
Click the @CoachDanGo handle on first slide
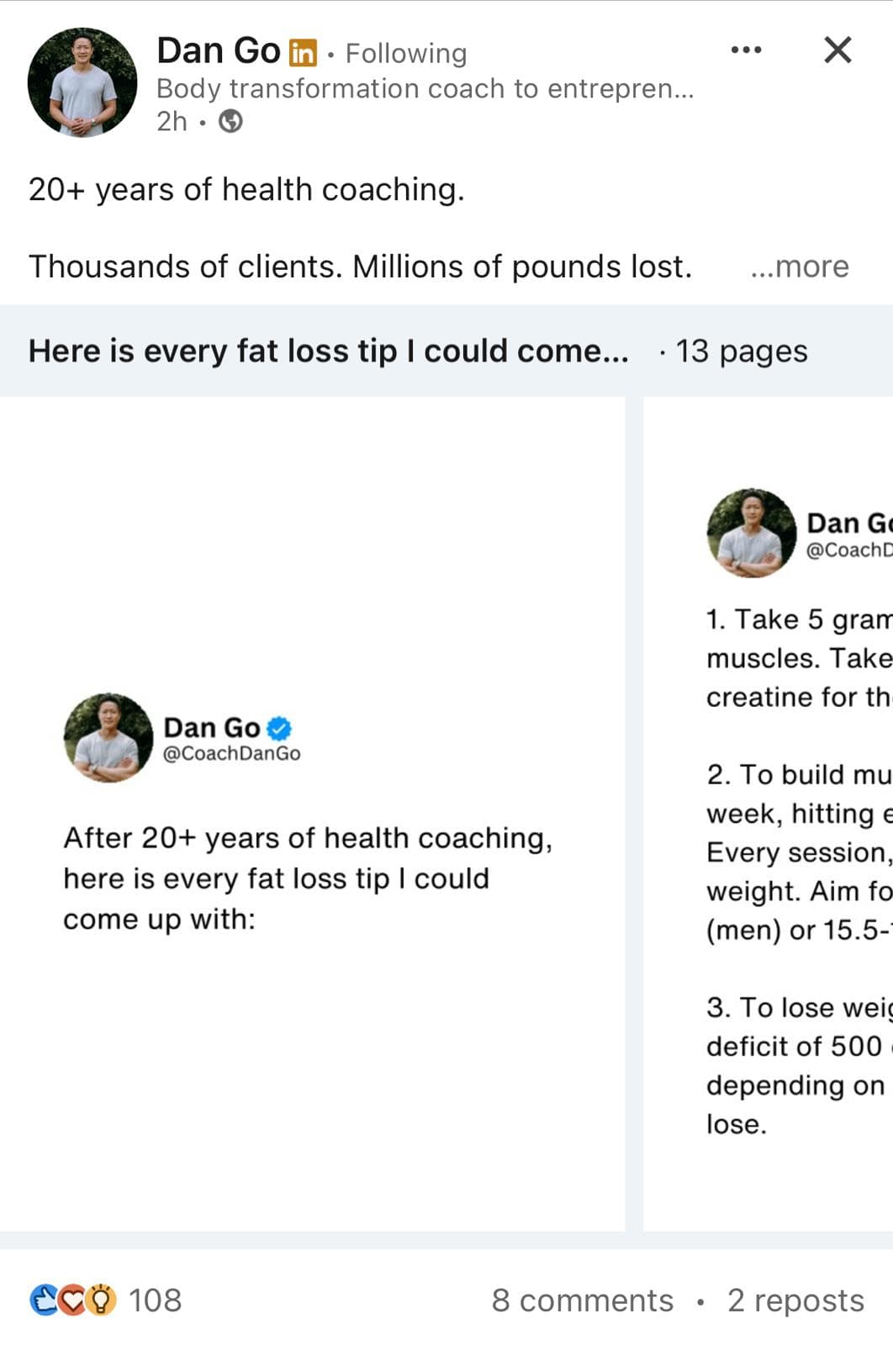(x=232, y=753)
